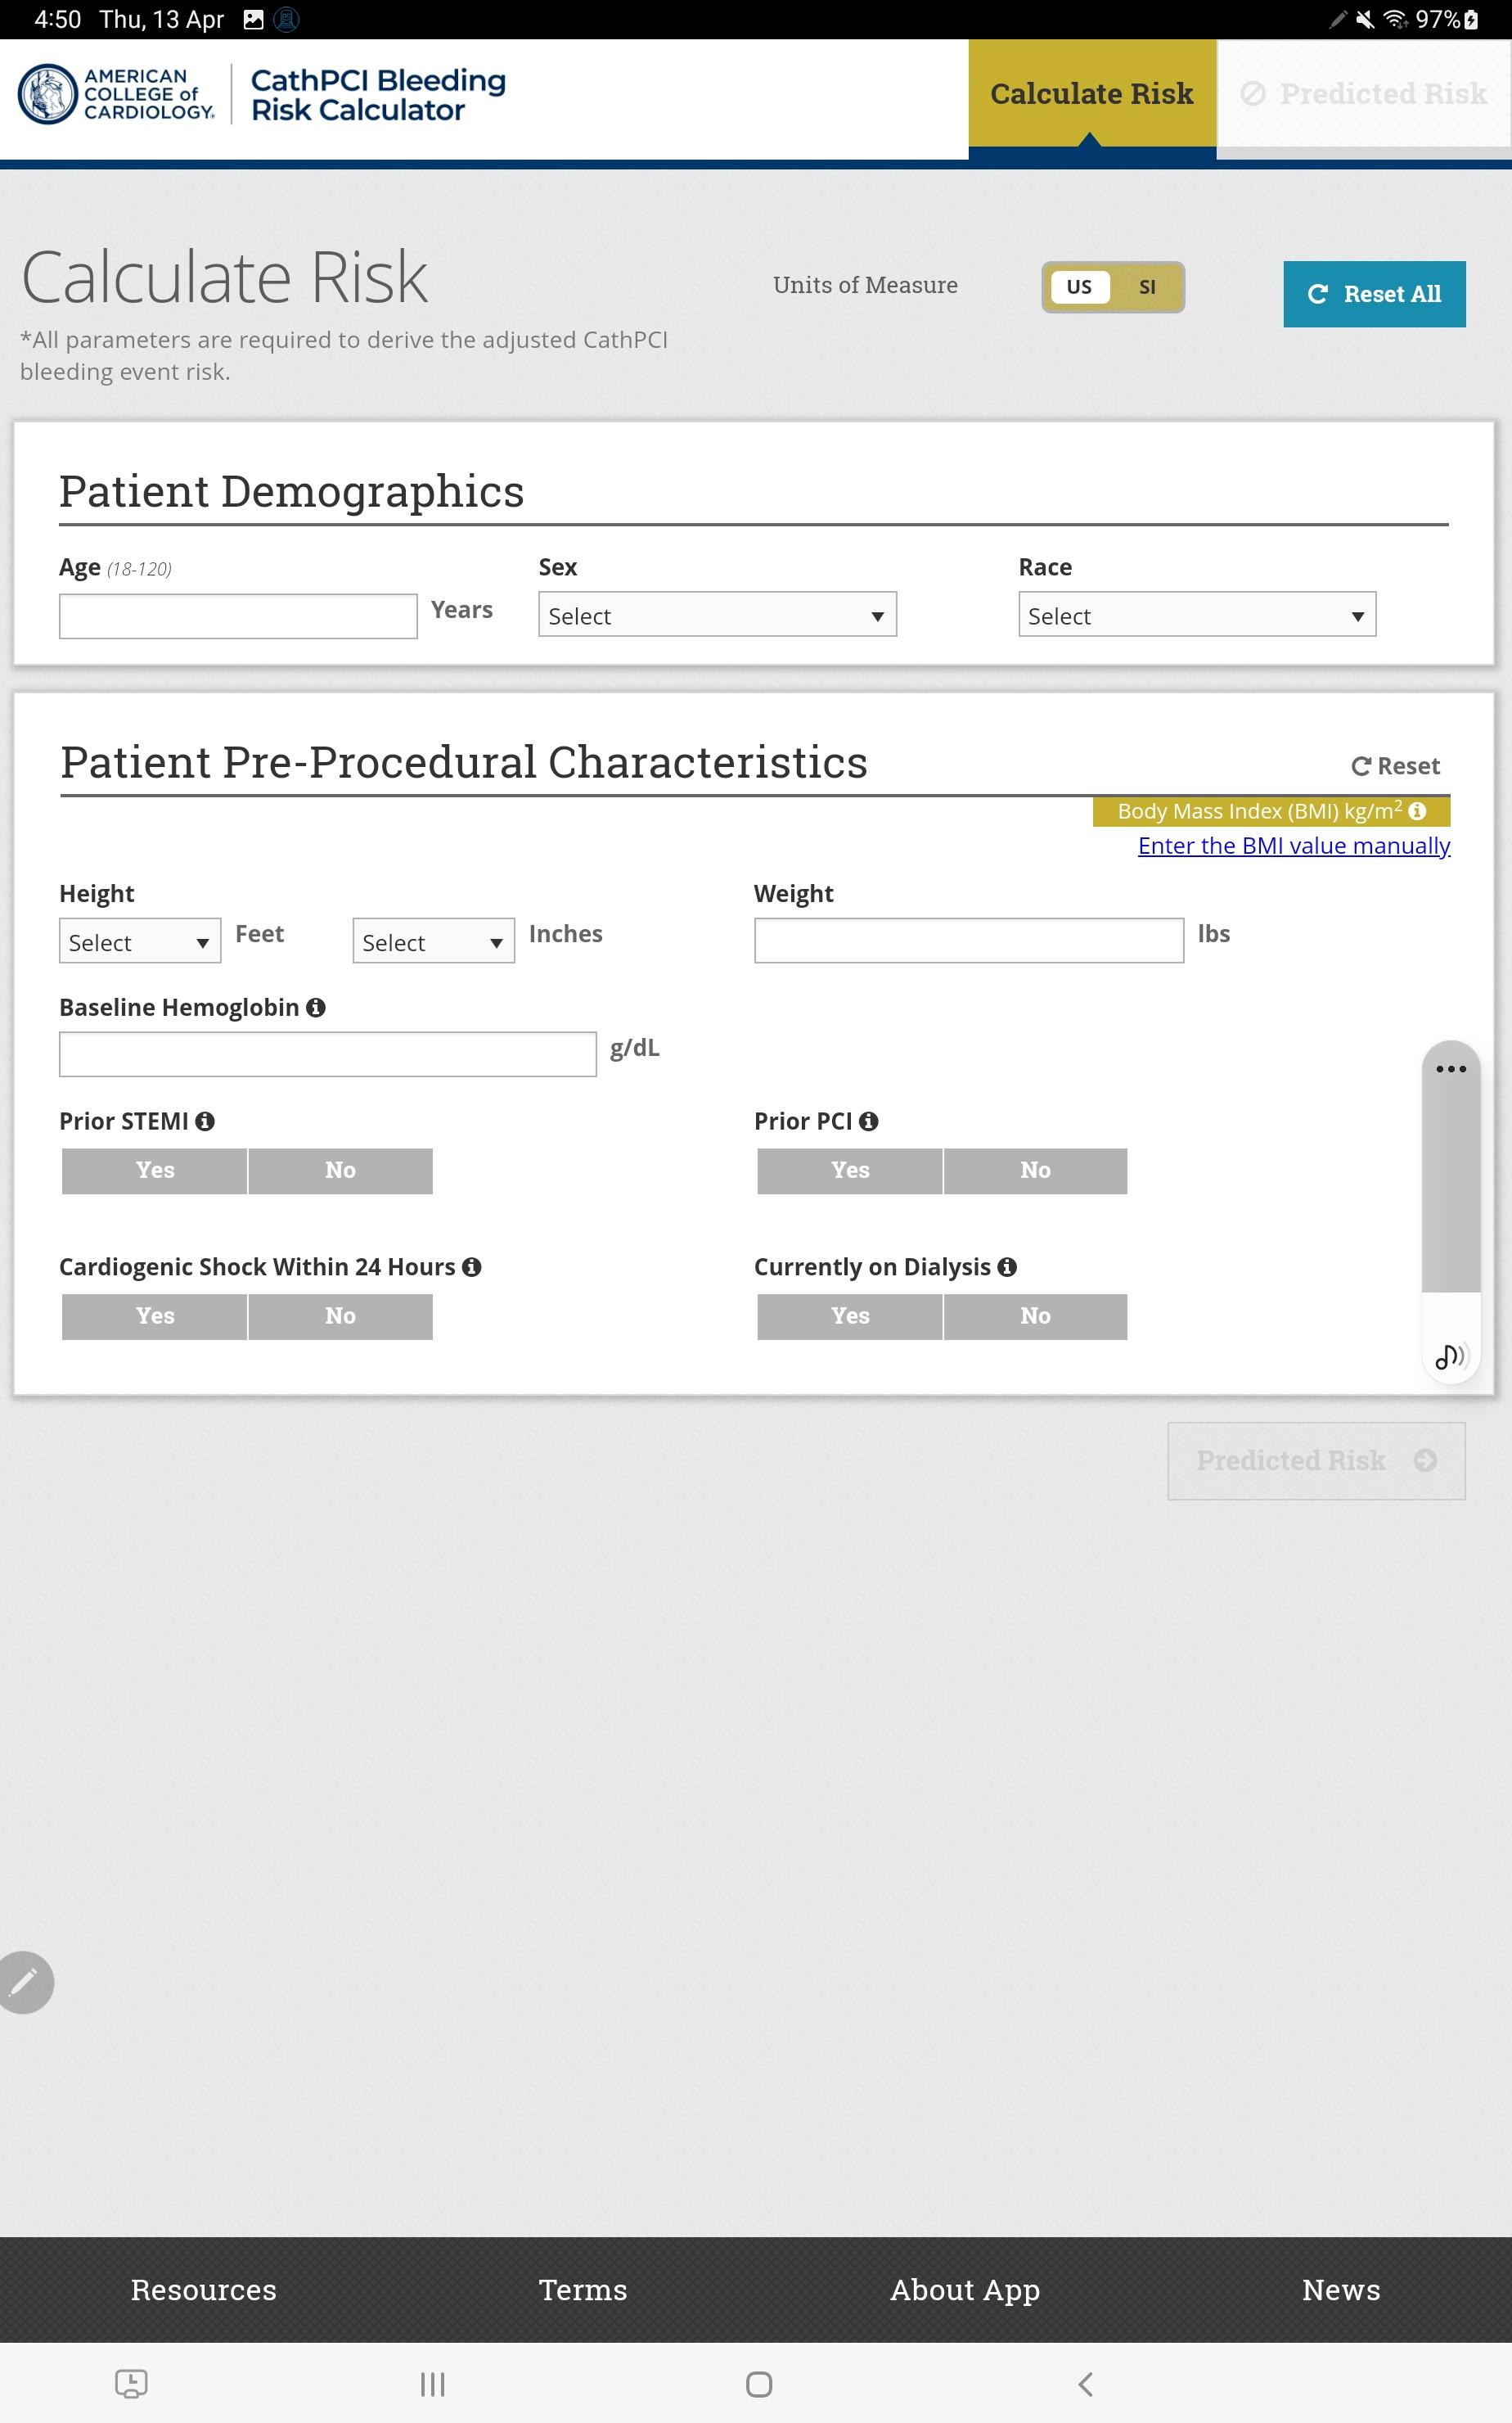Switch units of measure to SI
Image resolution: width=1512 pixels, height=2423 pixels.
(1147, 287)
